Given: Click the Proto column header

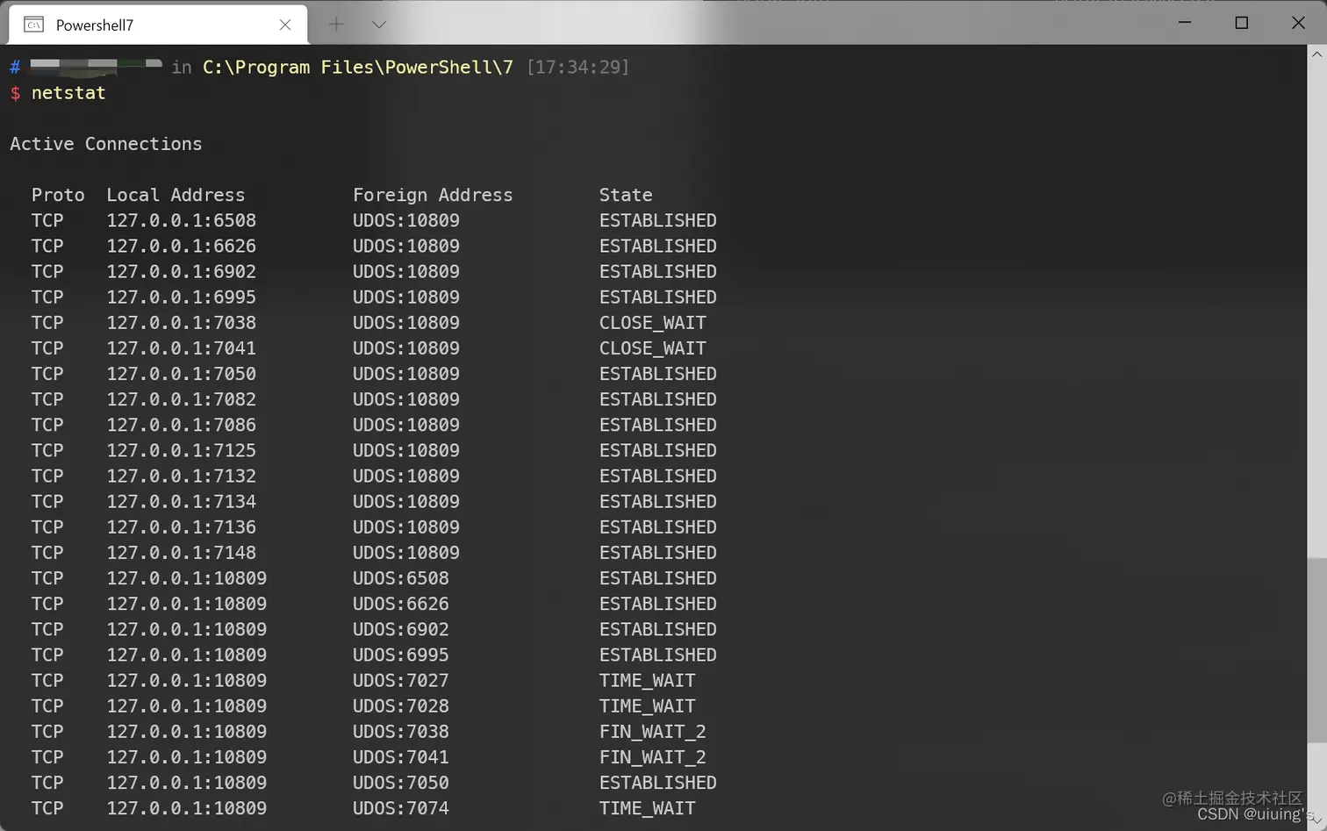Looking at the screenshot, I should tap(58, 195).
